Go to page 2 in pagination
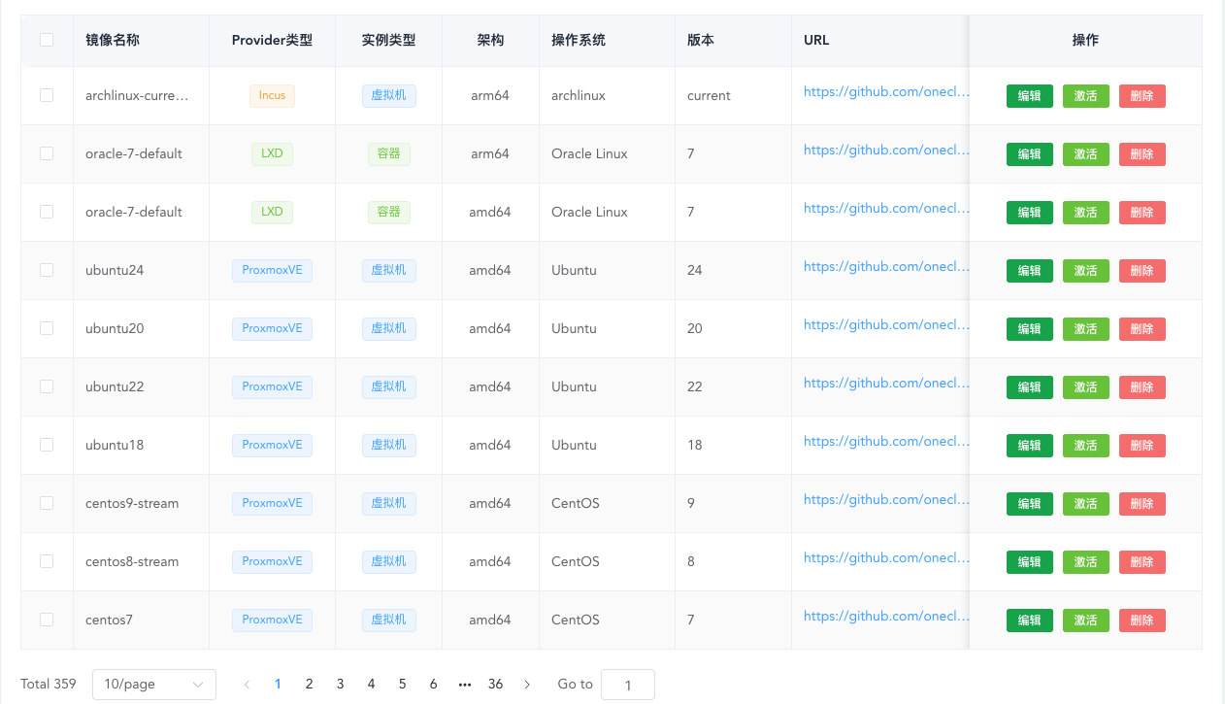The image size is (1225, 704). click(x=309, y=685)
